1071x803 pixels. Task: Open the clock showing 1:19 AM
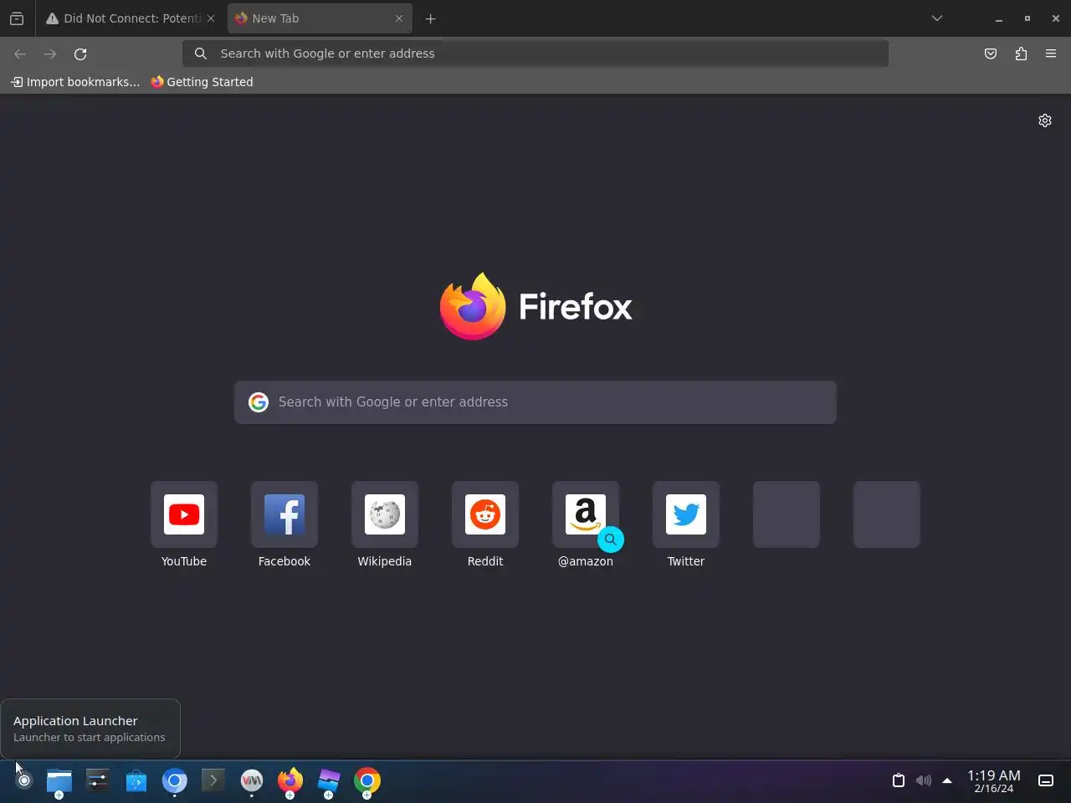(994, 781)
